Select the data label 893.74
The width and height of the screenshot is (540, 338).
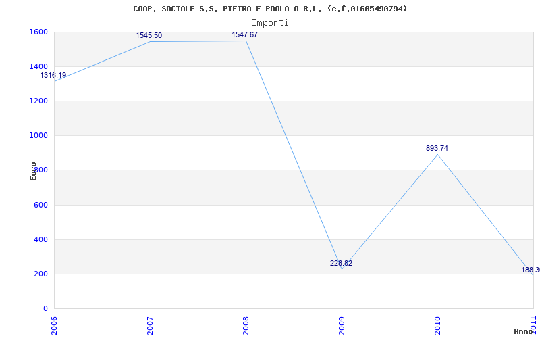tap(437, 148)
